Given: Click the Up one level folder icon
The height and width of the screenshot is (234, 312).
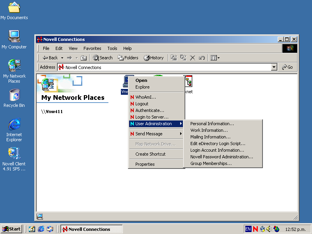Looking at the screenshot, I should pyautogui.click(x=83, y=58).
